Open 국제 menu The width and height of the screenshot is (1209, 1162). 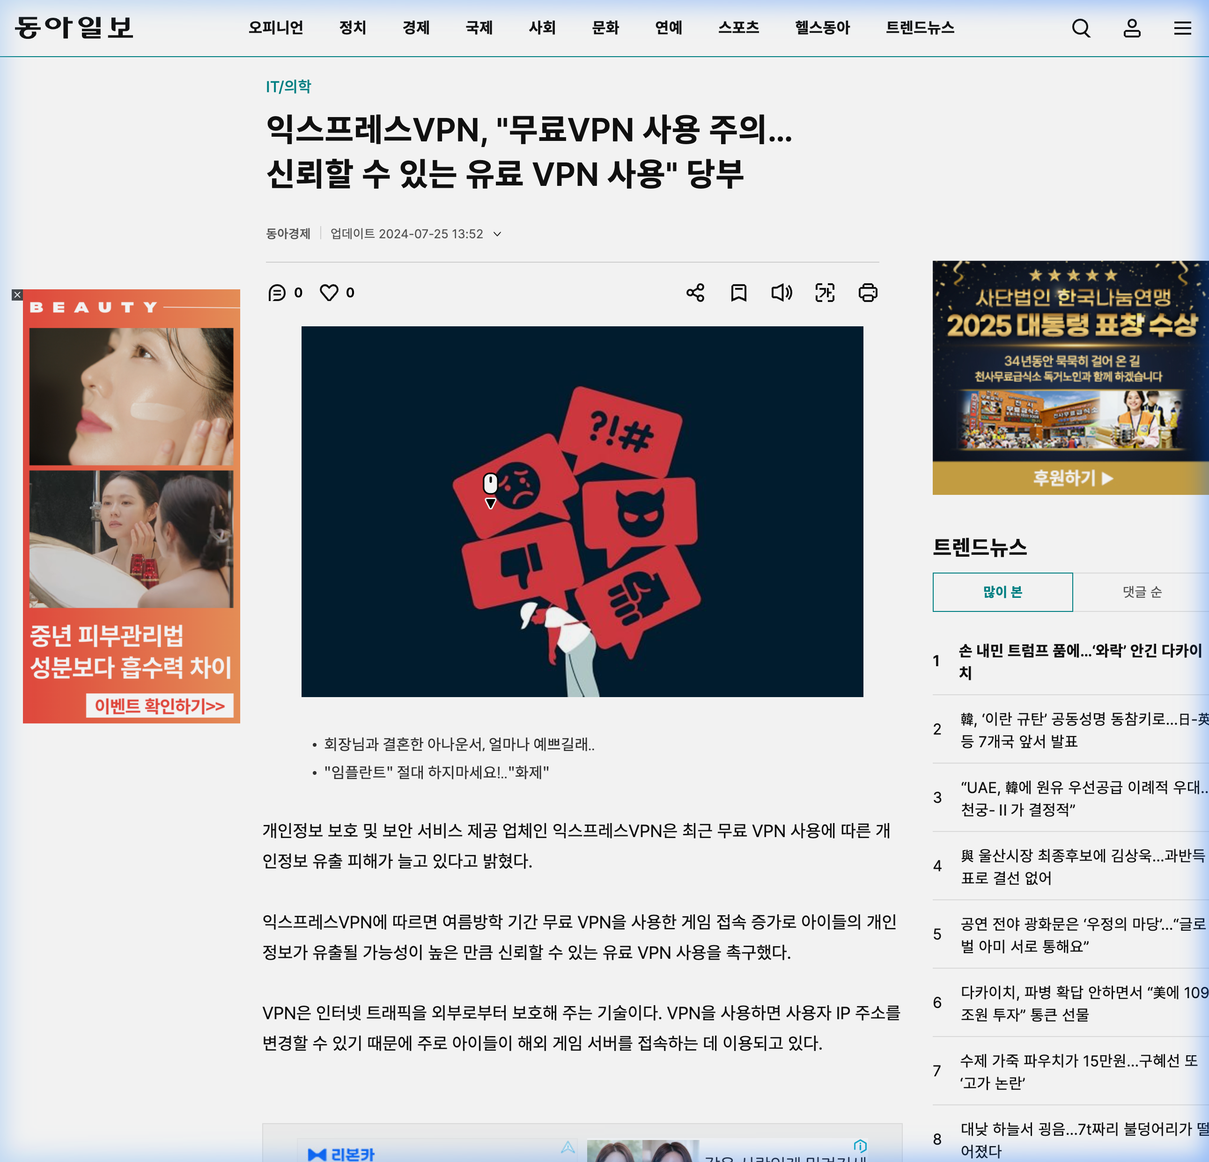pyautogui.click(x=479, y=28)
